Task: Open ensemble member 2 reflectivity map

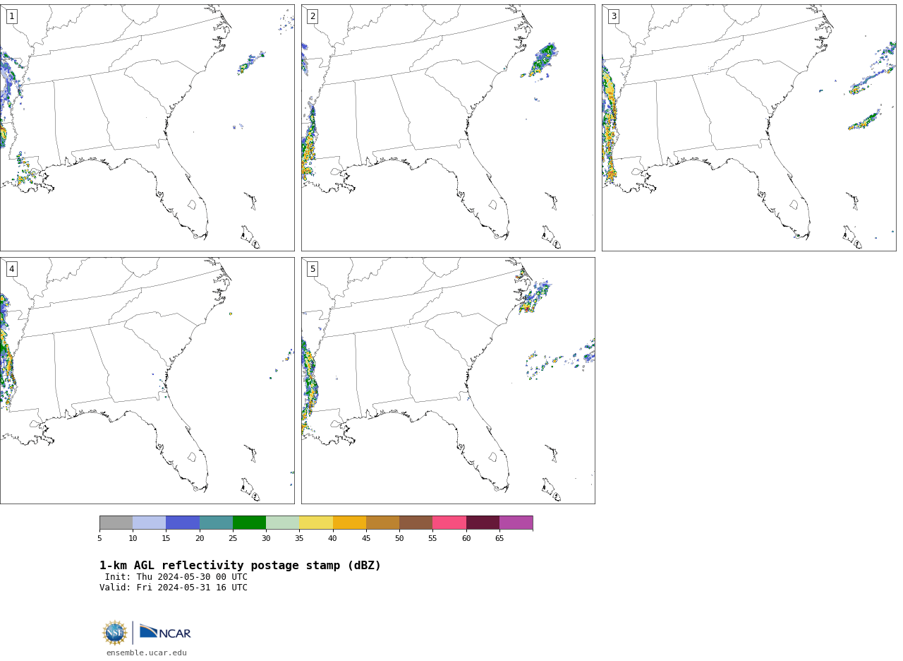Action: [448, 128]
